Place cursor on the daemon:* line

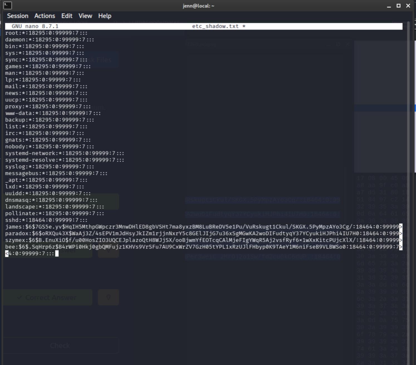(x=50, y=40)
